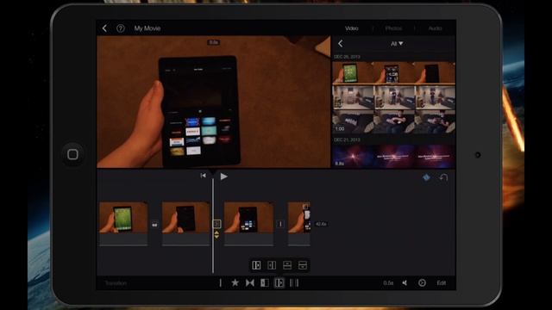552x310 pixels.
Task: Change the 0.5s transition duration
Action: pyautogui.click(x=388, y=283)
